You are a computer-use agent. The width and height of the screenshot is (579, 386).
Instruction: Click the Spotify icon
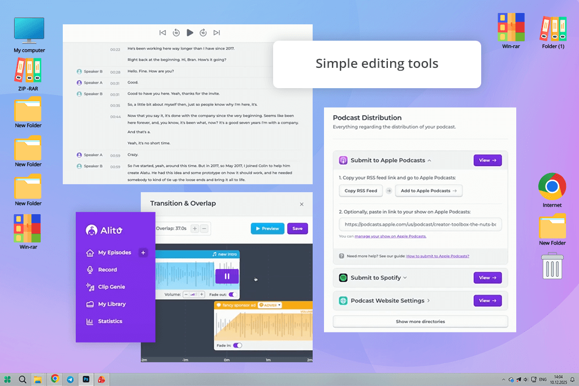[343, 278]
